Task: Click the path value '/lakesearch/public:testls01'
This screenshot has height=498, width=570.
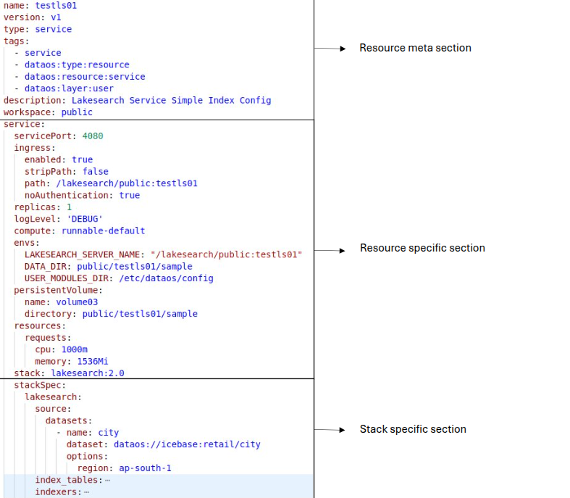Action: click(x=127, y=183)
